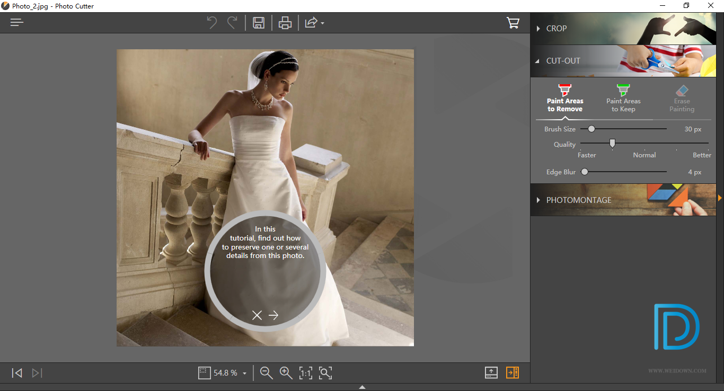Screen dimensions: 724x391
Task: Zoom out of the photo
Action: (267, 373)
